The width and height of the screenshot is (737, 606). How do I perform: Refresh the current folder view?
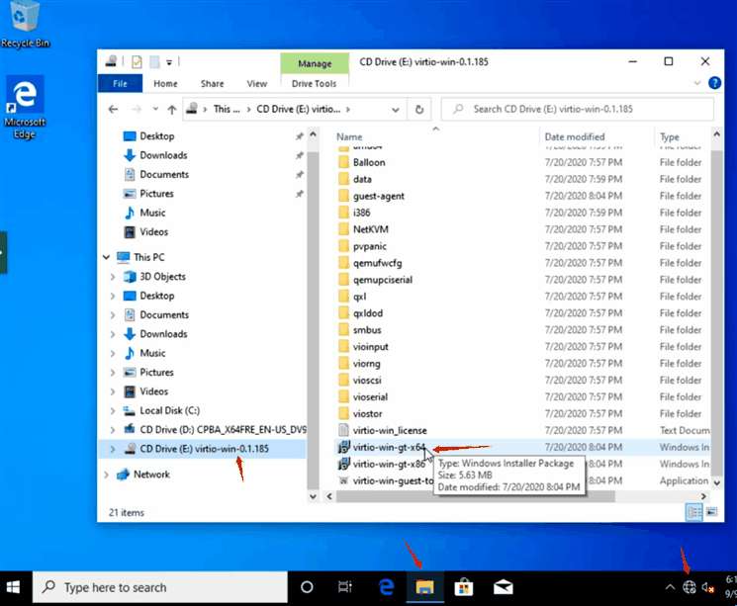click(x=419, y=110)
